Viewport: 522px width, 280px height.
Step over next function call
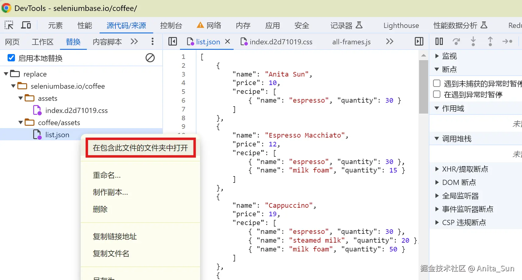(456, 41)
